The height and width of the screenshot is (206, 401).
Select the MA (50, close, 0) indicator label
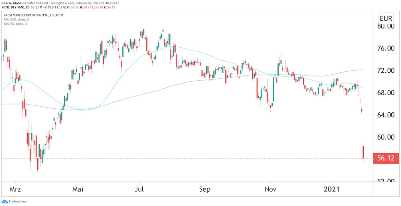pyautogui.click(x=15, y=24)
